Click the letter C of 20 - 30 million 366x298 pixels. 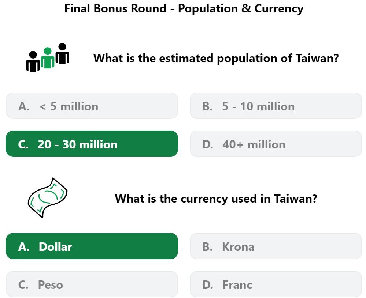[23, 144]
